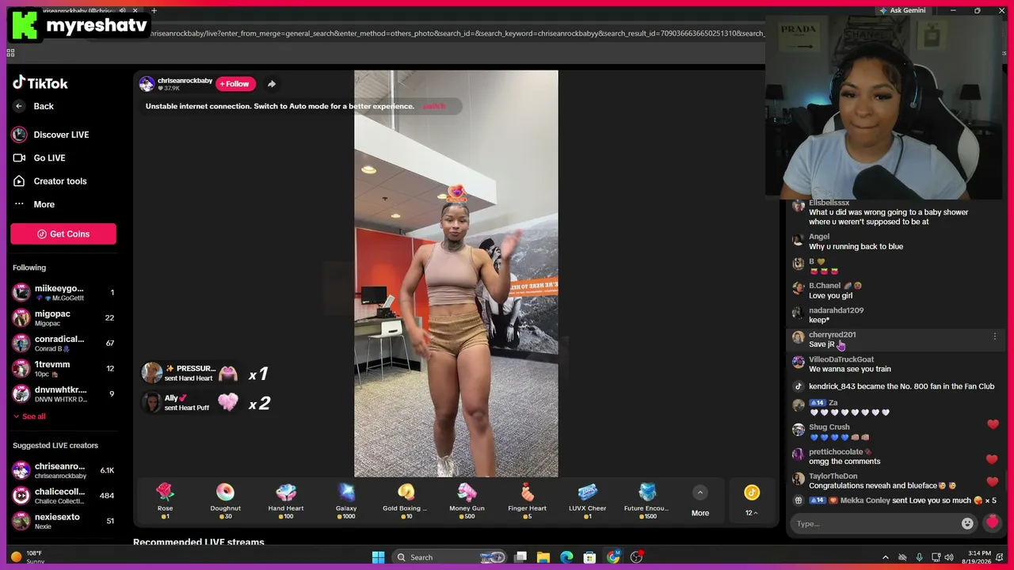Send the Gold Boxing gift

click(406, 501)
